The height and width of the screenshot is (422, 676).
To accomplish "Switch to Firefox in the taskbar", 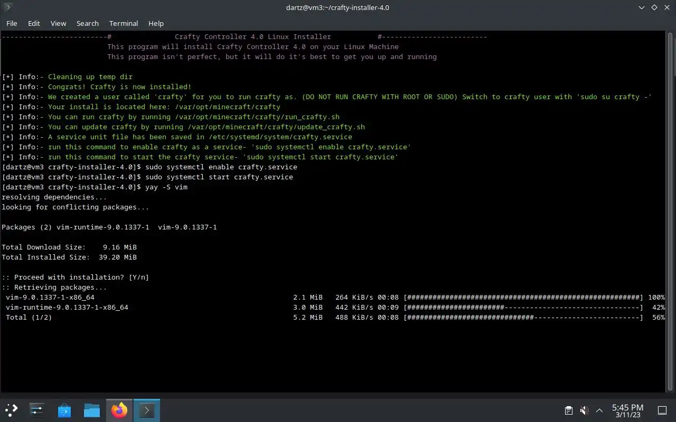I will point(119,410).
